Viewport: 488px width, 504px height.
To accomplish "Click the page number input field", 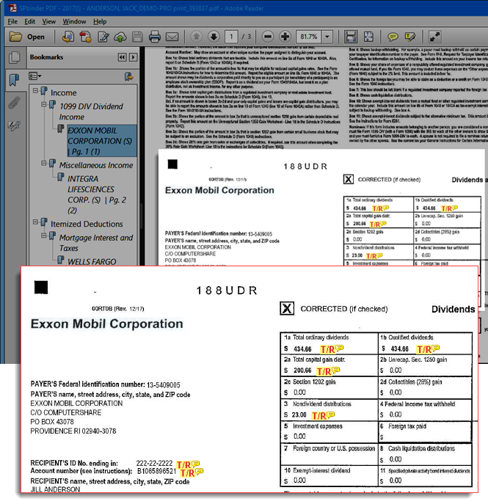I will (x=233, y=37).
